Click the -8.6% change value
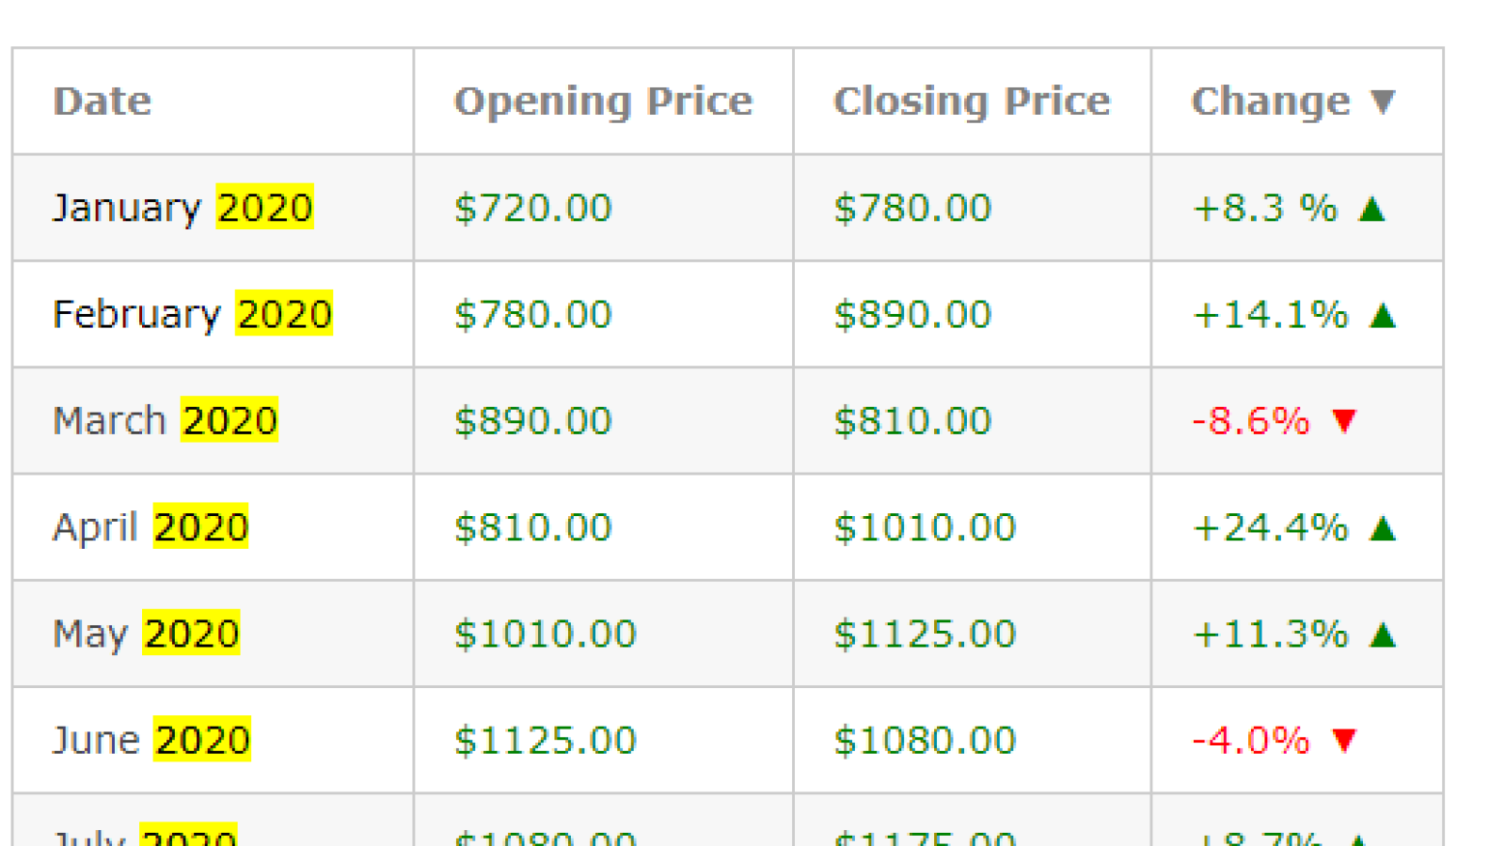This screenshot has height=846, width=1505. tap(1250, 420)
